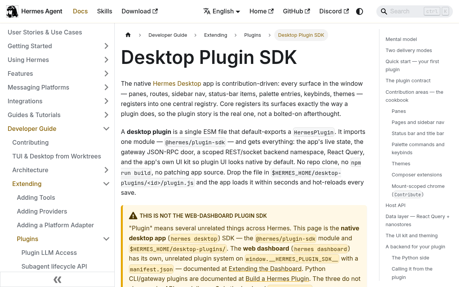Screen dimensions: 459x287
Task: Open the Skills navbar item
Action: coord(104,11)
